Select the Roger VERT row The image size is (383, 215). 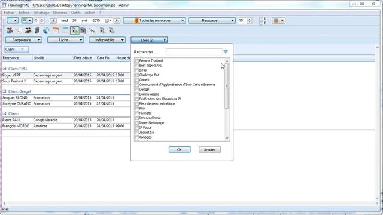point(66,75)
